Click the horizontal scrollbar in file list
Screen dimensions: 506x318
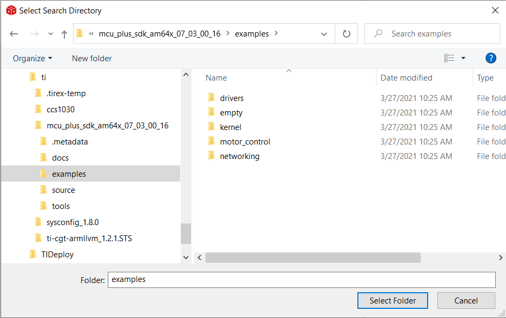pos(313,258)
